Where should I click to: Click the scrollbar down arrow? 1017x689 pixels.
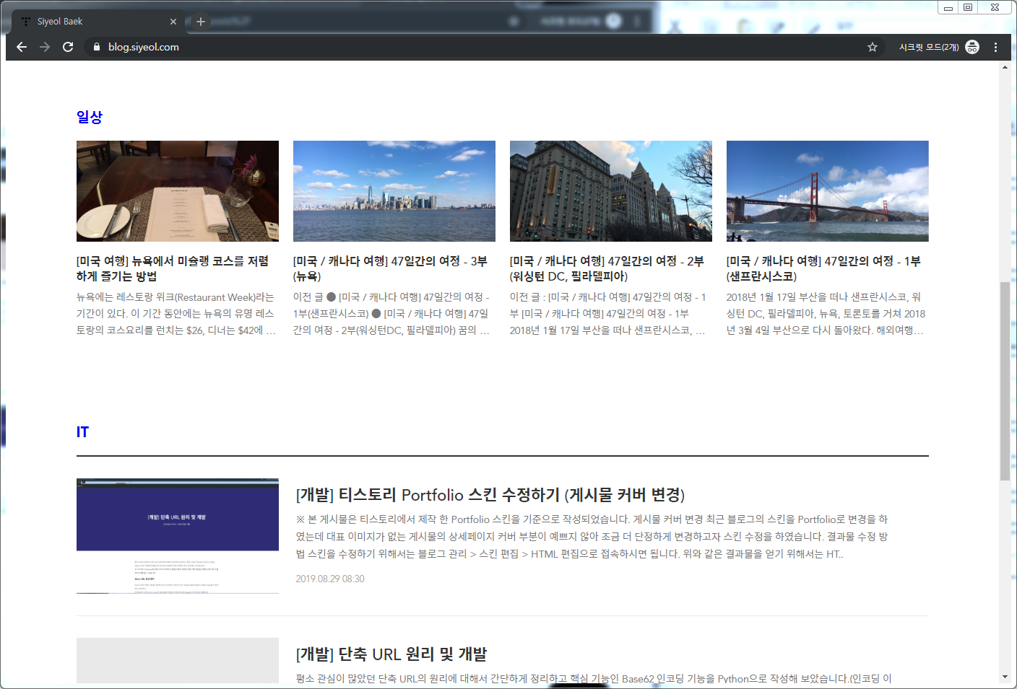click(1005, 677)
